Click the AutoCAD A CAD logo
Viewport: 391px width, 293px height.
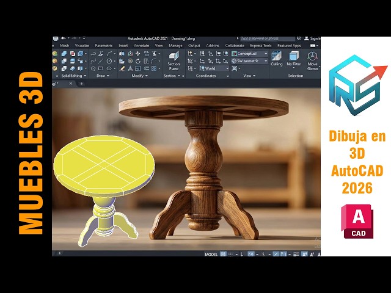(x=358, y=221)
